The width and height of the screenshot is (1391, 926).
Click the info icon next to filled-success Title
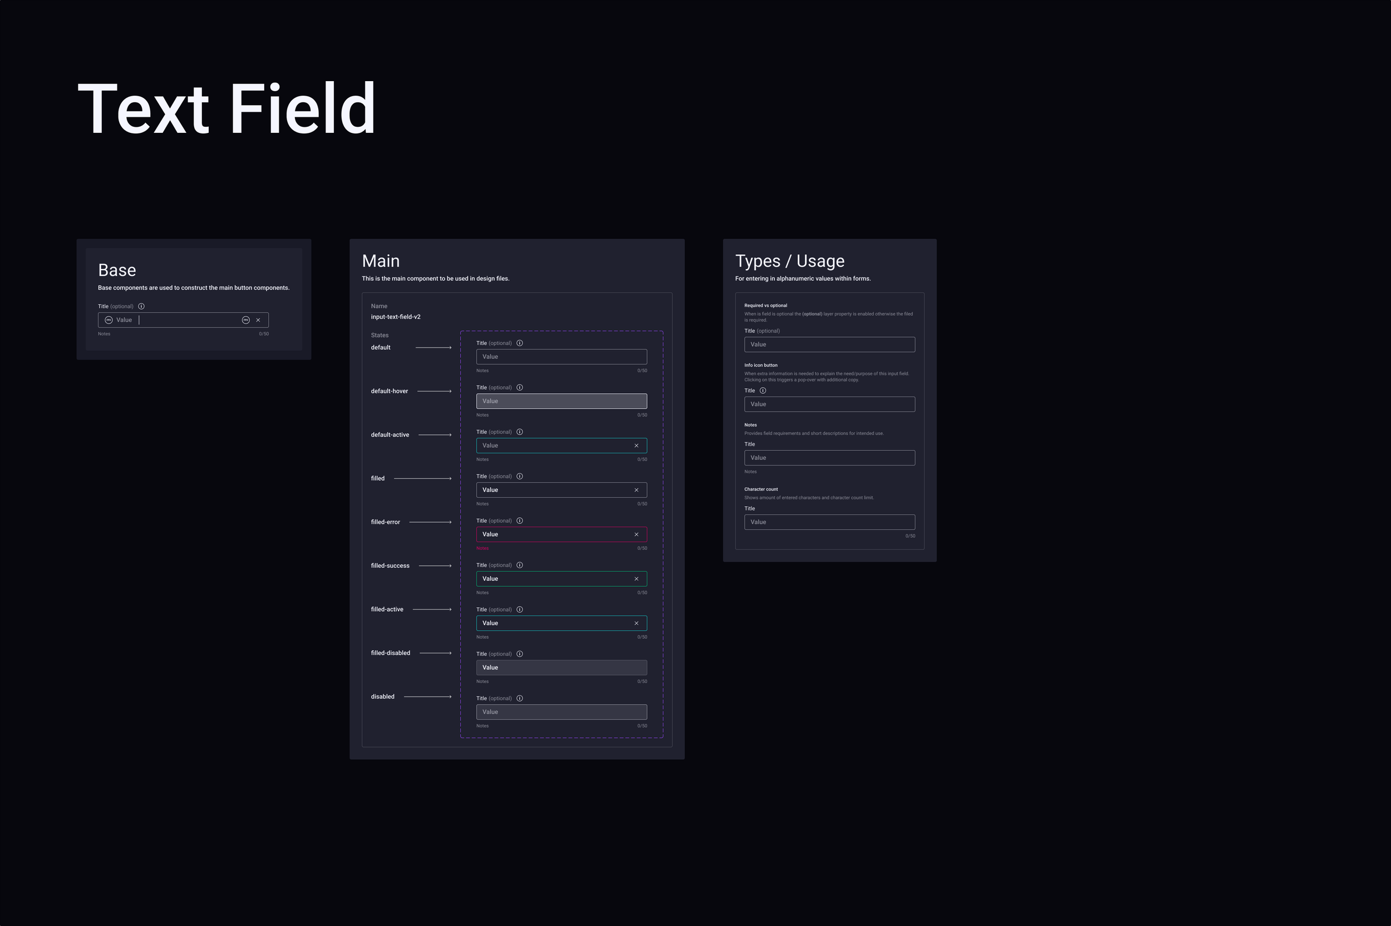[520, 564]
